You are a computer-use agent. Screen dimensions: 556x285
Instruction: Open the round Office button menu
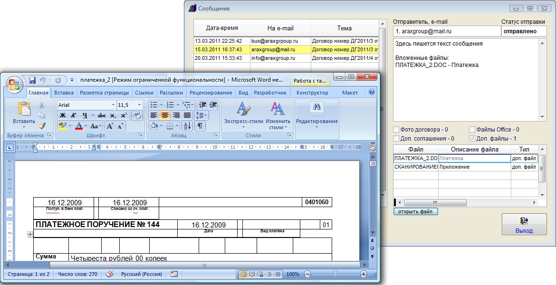click(15, 85)
